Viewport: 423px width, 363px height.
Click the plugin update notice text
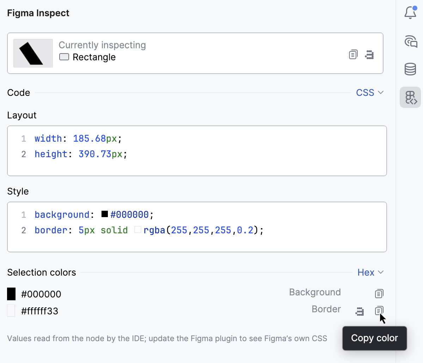click(x=167, y=339)
